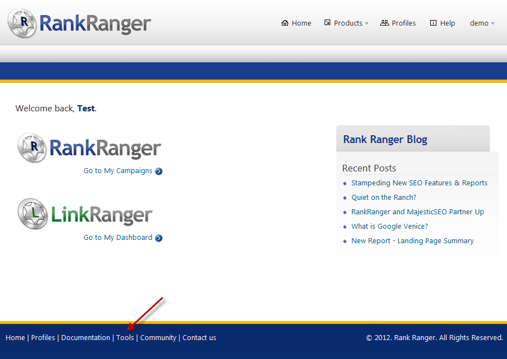Click the Recent Posts heading

coord(369,168)
